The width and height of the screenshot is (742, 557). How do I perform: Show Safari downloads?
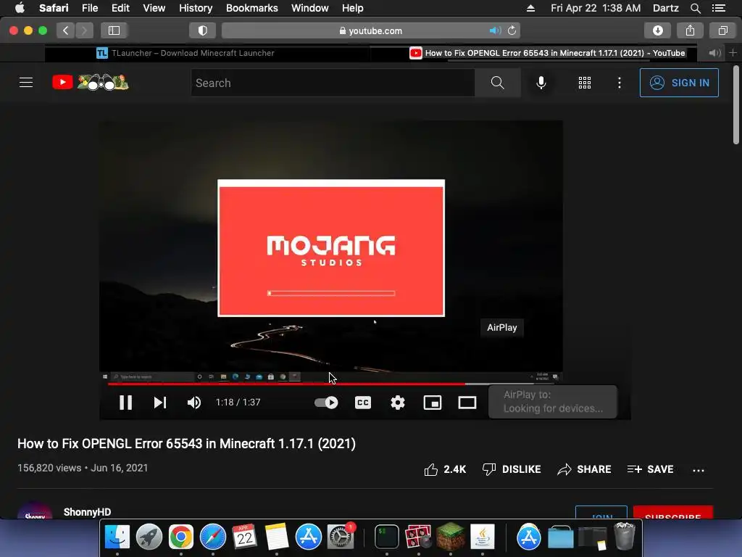657,30
